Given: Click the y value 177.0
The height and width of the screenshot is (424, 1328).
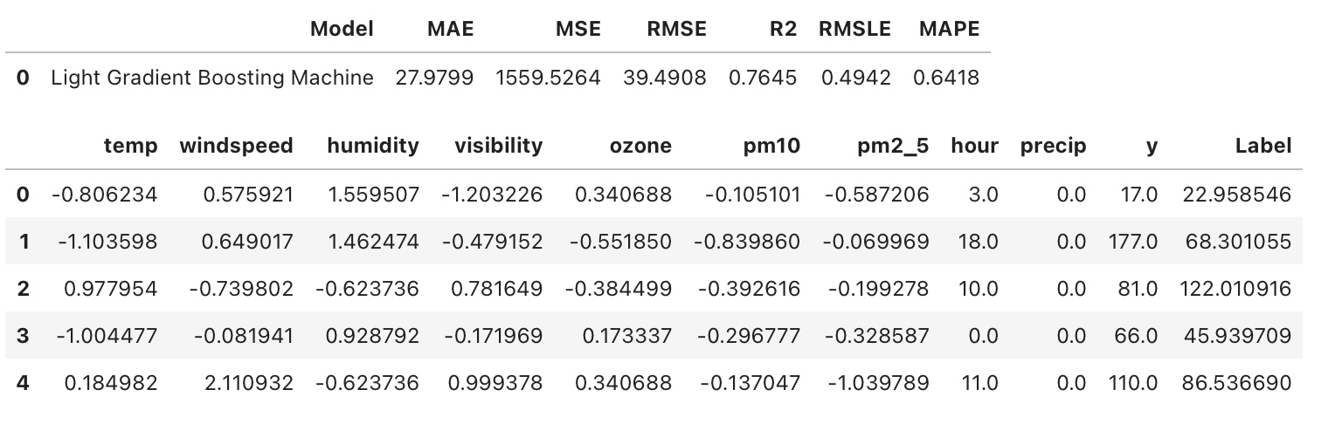Looking at the screenshot, I should (x=1133, y=241).
